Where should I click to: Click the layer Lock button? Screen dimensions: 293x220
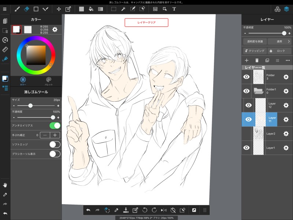pos(279,51)
